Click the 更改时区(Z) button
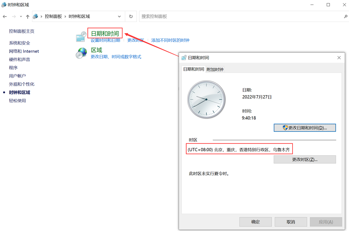Screen dimensions: 349x231 [305, 159]
